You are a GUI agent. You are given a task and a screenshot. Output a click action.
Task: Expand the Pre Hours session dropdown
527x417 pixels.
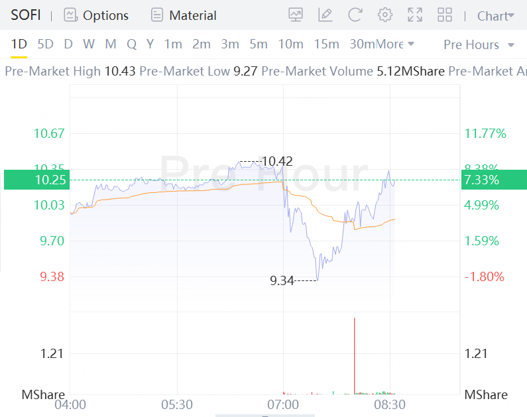pos(479,44)
